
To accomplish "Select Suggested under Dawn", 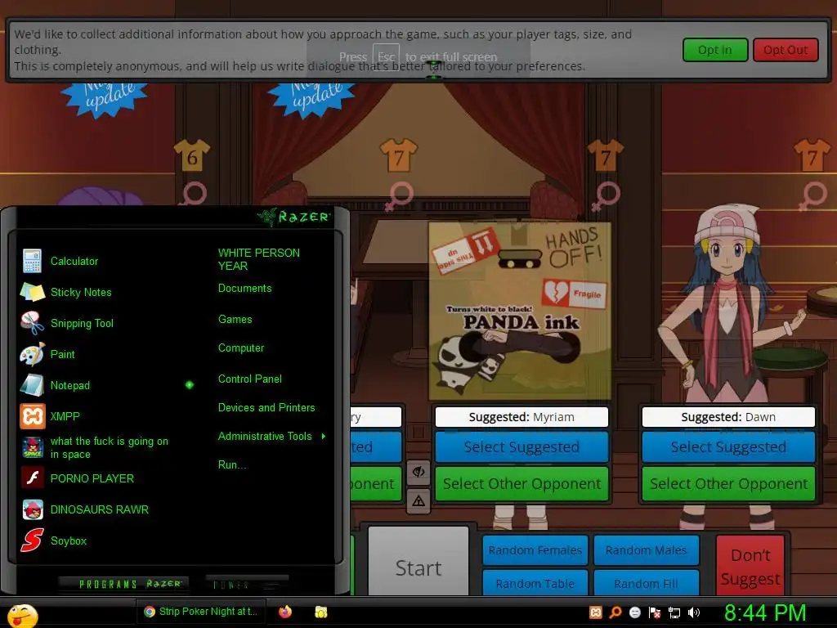I will tap(728, 447).
